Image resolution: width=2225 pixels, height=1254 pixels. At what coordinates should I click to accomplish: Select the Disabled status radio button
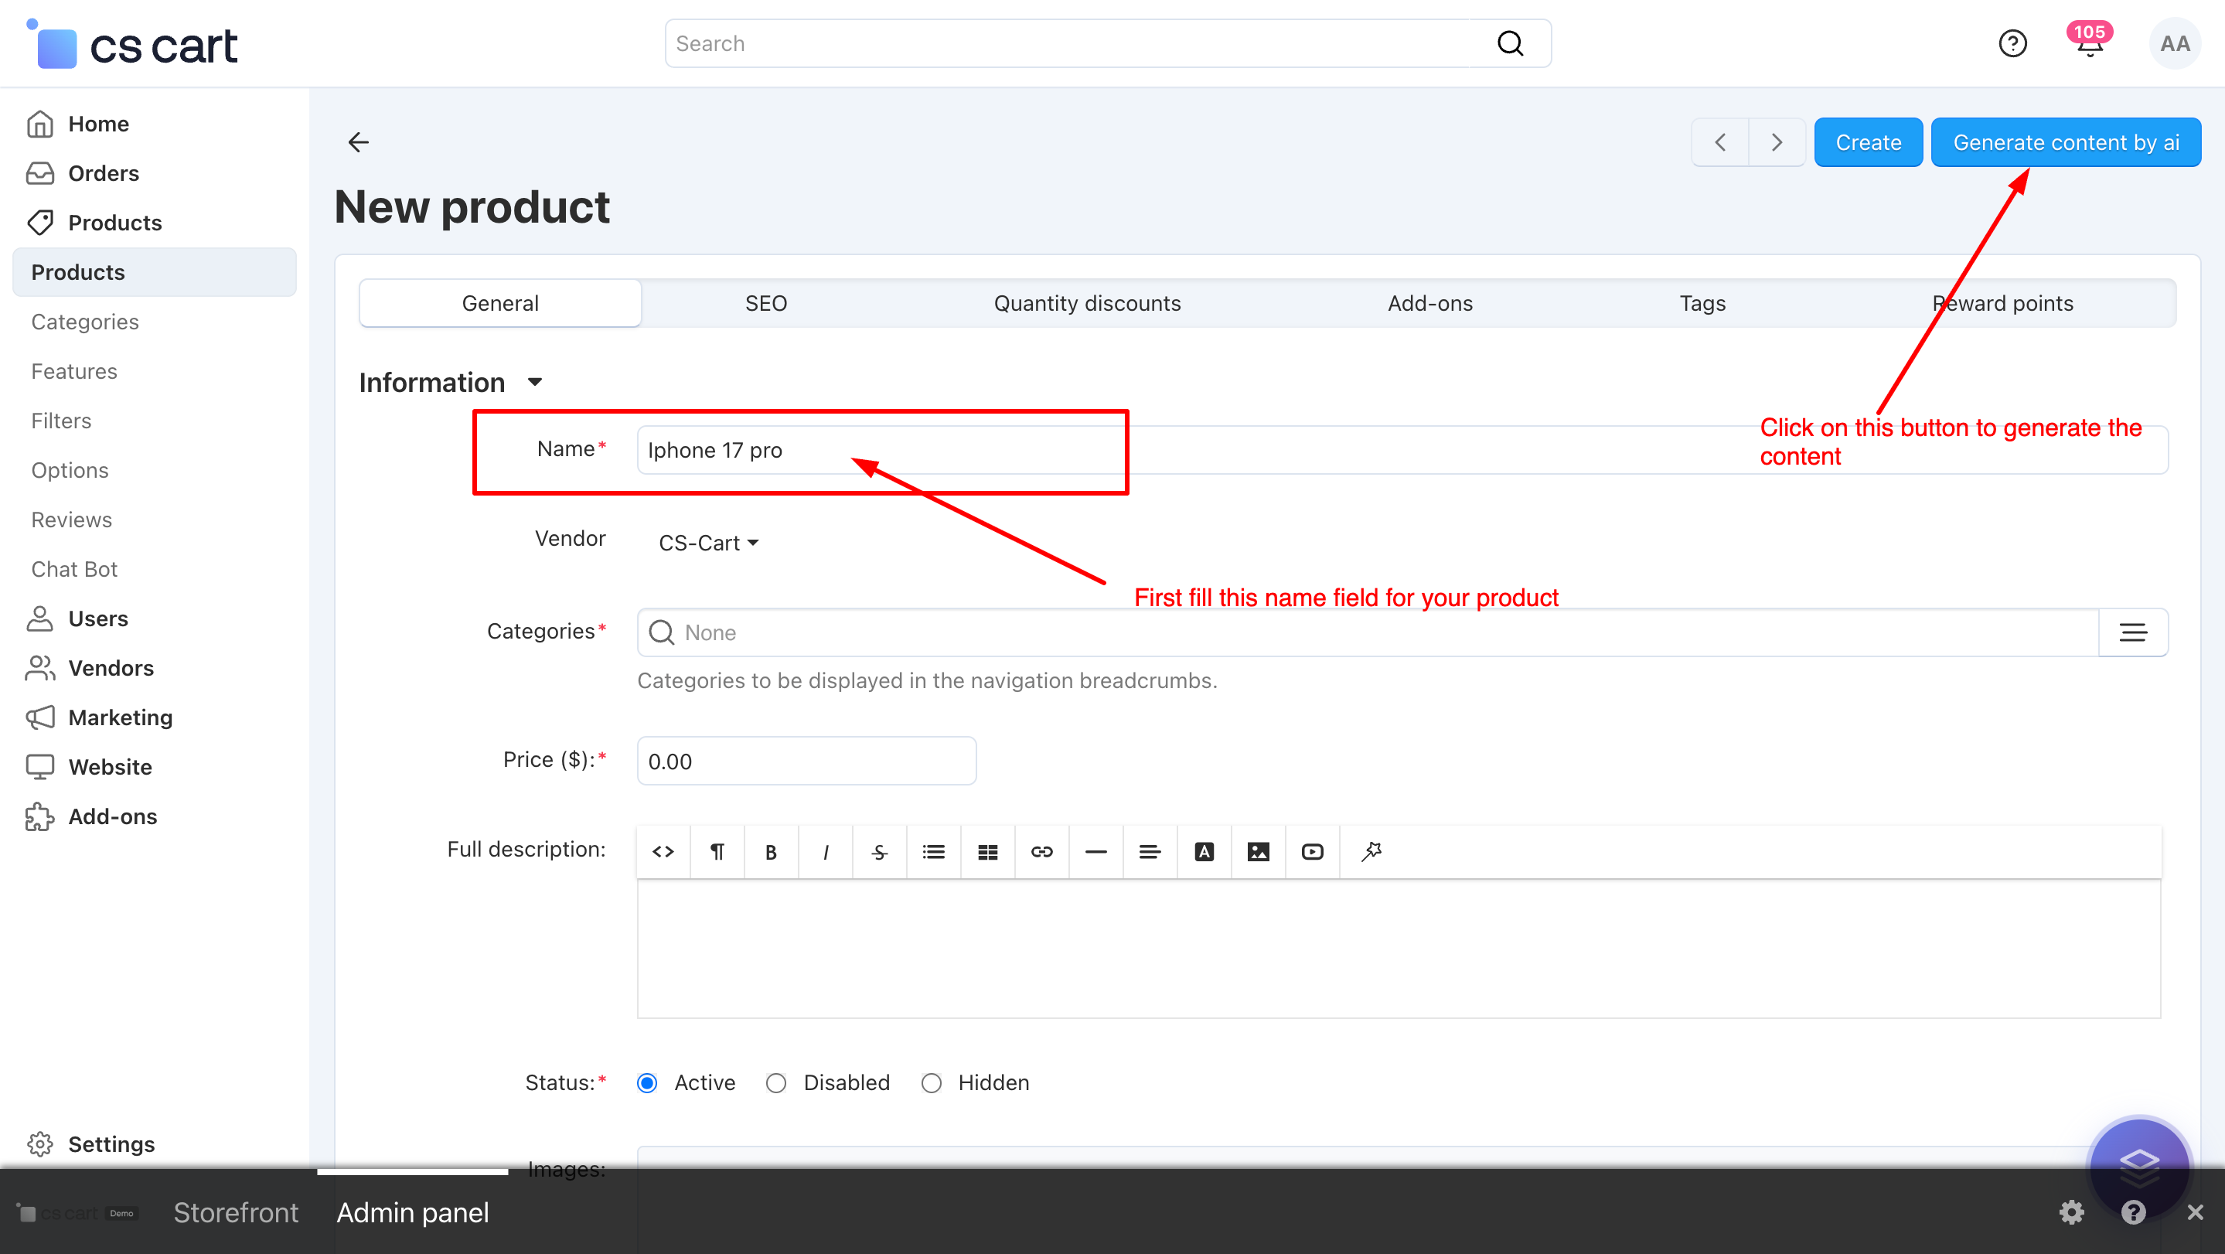775,1082
